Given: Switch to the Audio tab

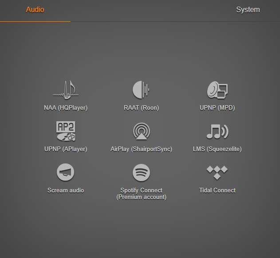Looking at the screenshot, I should [x=35, y=9].
